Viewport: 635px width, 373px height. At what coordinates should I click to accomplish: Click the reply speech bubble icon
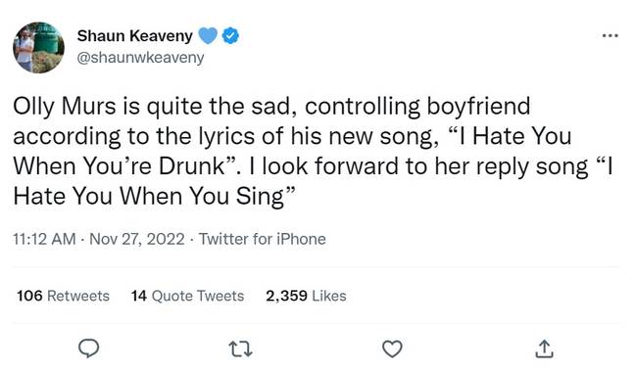click(89, 349)
